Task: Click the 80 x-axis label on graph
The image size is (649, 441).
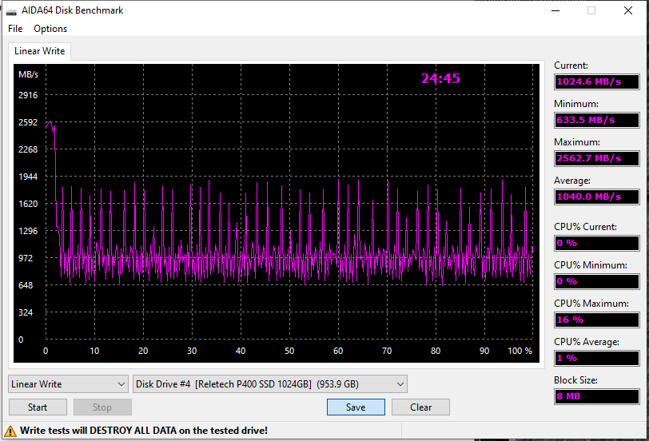Action: point(436,351)
